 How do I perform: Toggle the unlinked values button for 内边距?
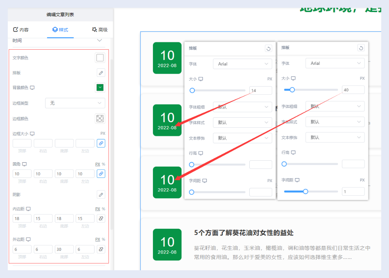101,219
